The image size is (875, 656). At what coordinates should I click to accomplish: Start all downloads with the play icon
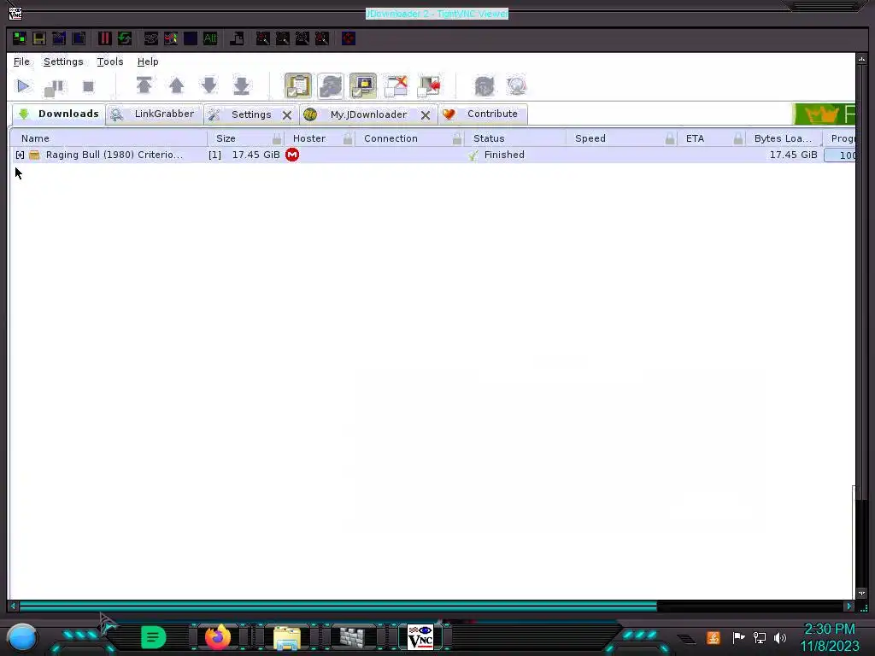23,86
